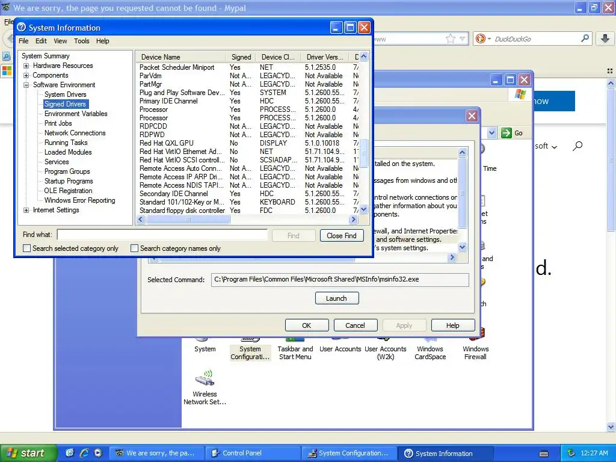The image size is (616, 462).
Task: Click the driver list horizontal scrollbar thumb
Action: coord(188,220)
